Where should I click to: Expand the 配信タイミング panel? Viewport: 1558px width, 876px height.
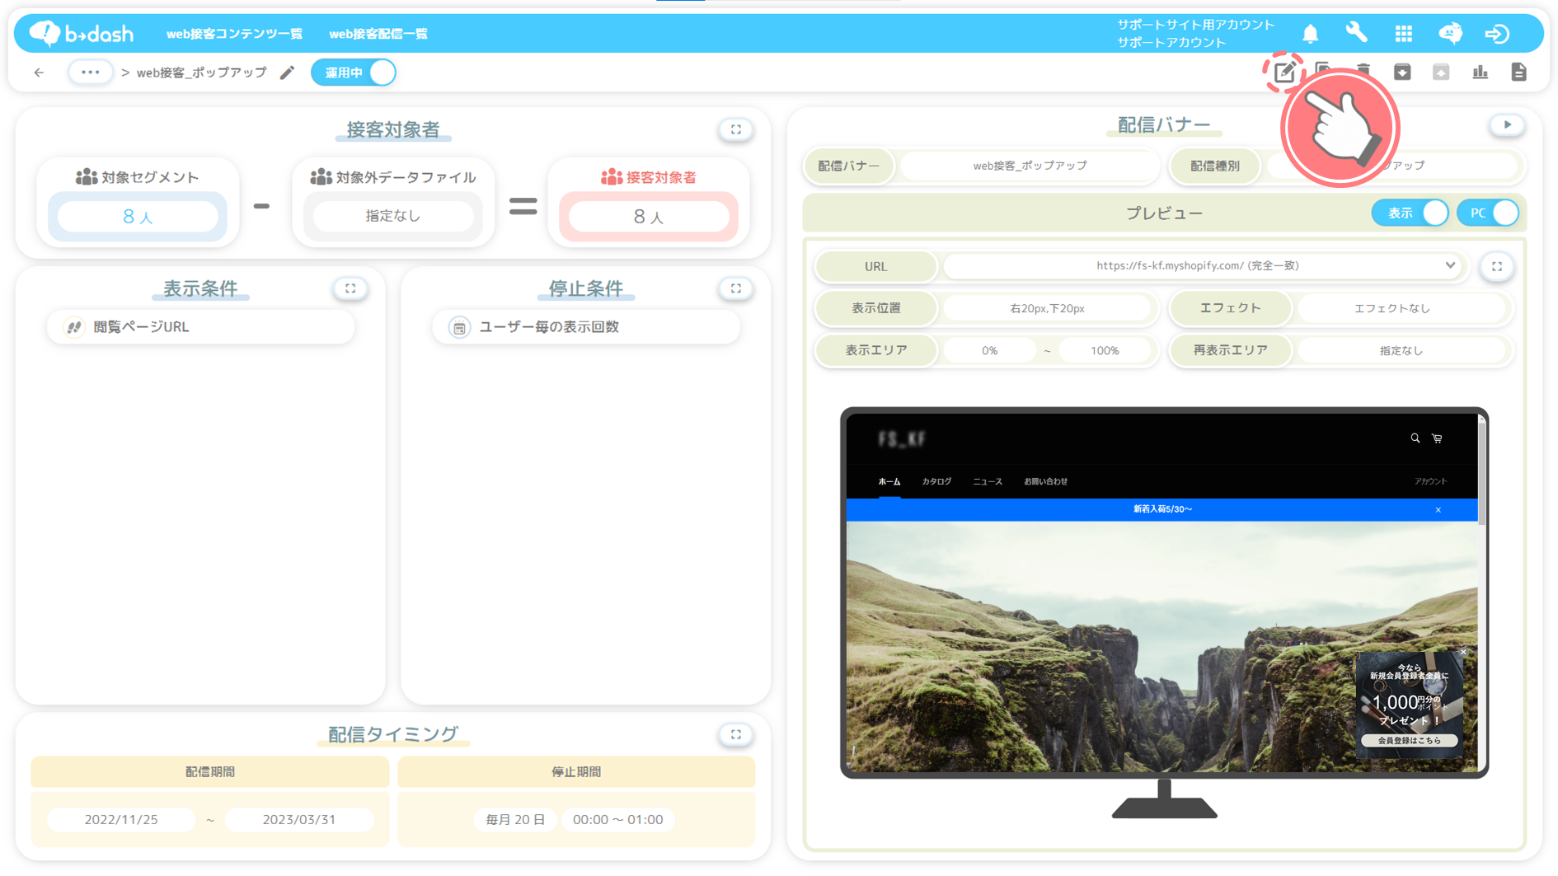tap(736, 734)
